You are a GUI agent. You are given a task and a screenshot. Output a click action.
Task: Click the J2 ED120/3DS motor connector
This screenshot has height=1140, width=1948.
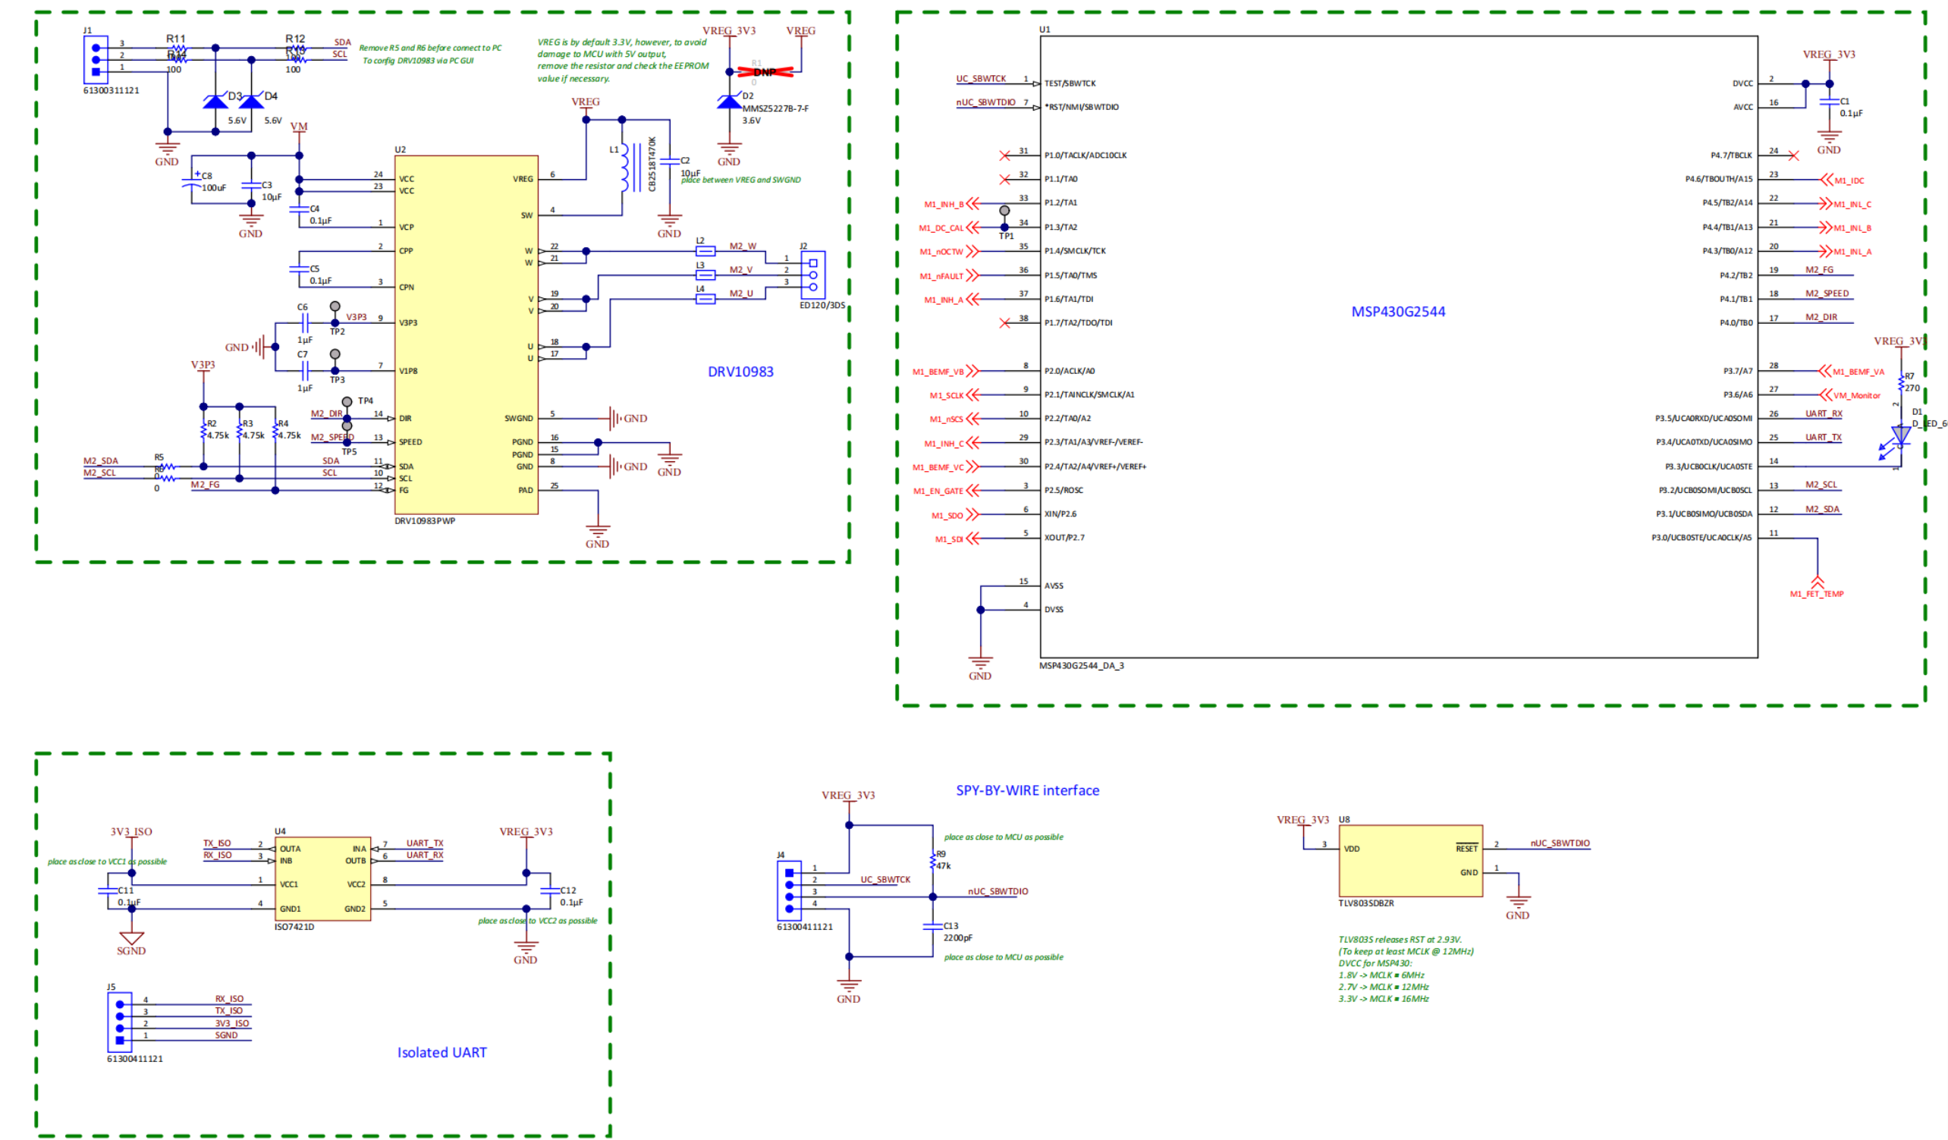coord(812,275)
